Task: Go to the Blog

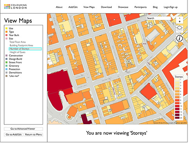Action: click(x=155, y=7)
